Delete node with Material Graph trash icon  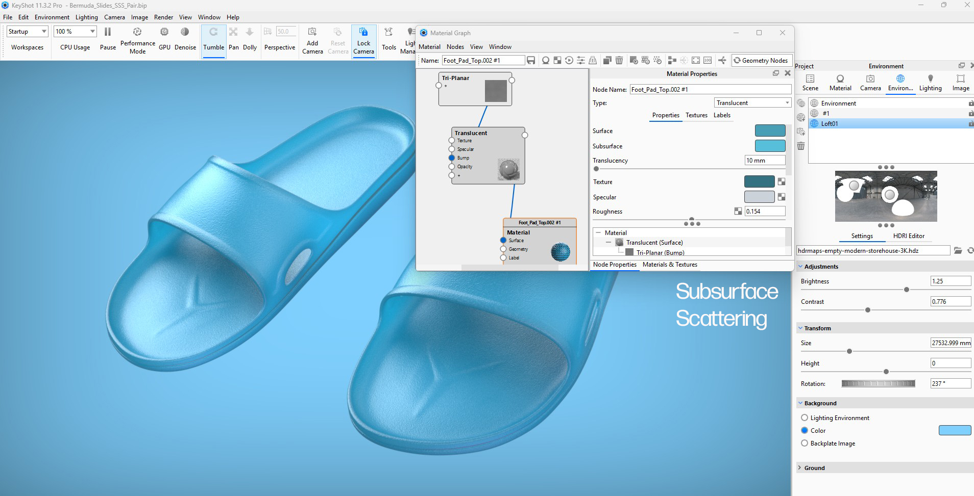619,61
